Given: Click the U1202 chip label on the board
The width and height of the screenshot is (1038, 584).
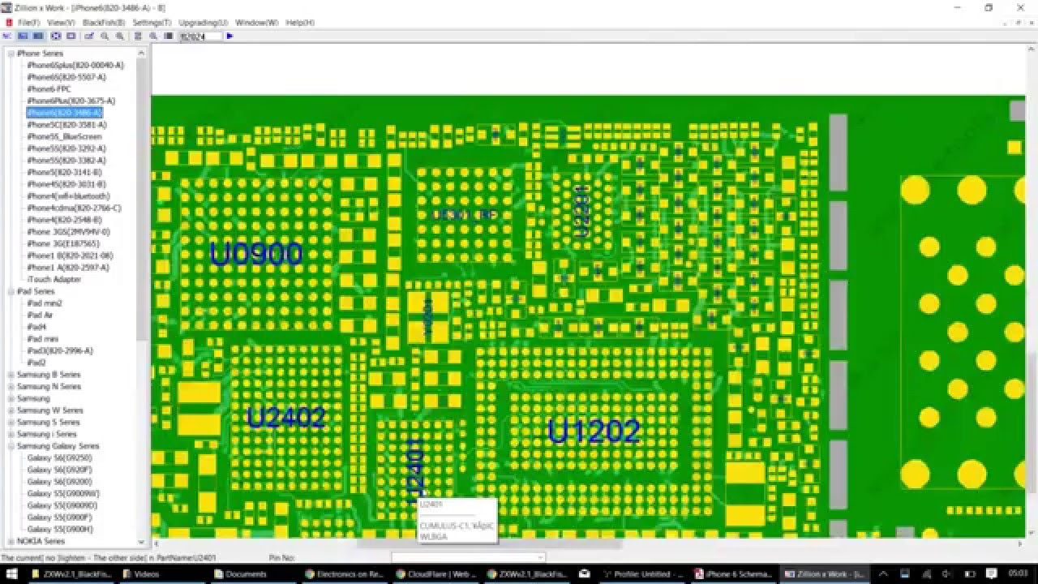Looking at the screenshot, I should point(594,432).
